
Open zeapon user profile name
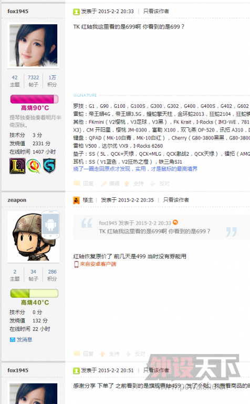(x=17, y=200)
